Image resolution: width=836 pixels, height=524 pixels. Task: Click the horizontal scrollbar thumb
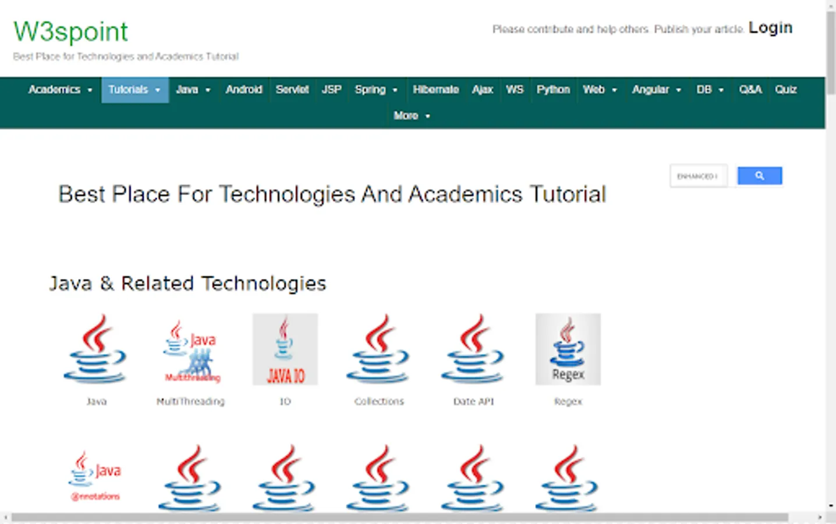click(x=400, y=518)
